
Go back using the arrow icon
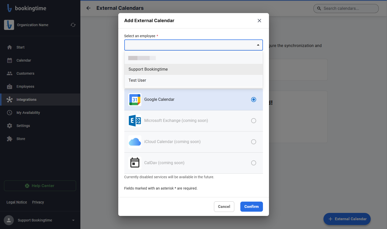pyautogui.click(x=88, y=8)
